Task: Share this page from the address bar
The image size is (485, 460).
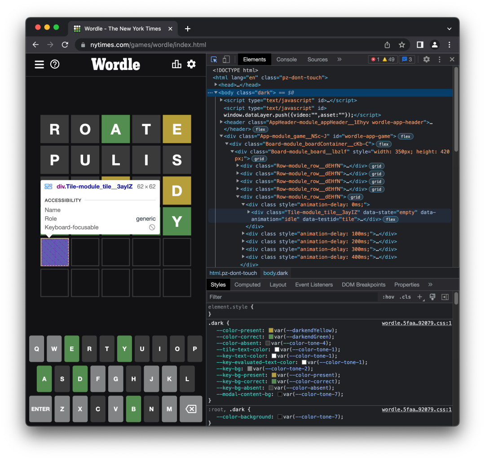Action: 387,45
